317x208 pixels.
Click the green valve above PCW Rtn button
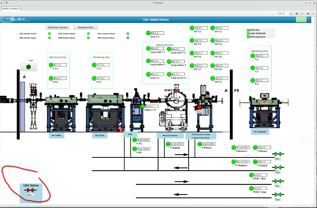coord(278,181)
